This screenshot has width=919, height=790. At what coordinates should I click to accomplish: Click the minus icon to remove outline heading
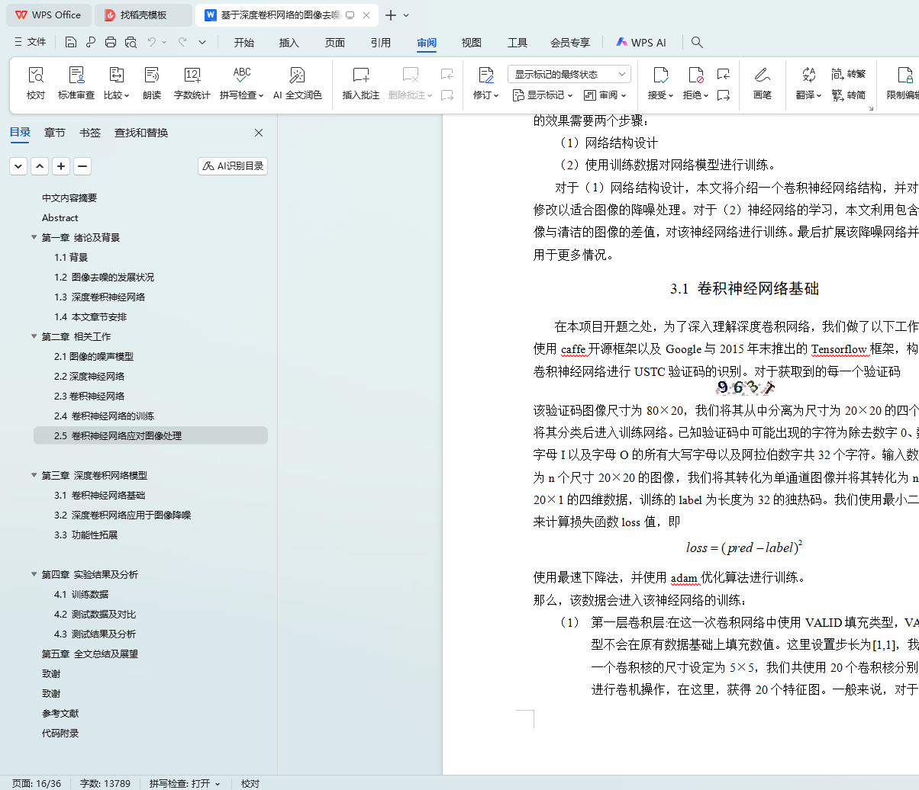pos(82,166)
